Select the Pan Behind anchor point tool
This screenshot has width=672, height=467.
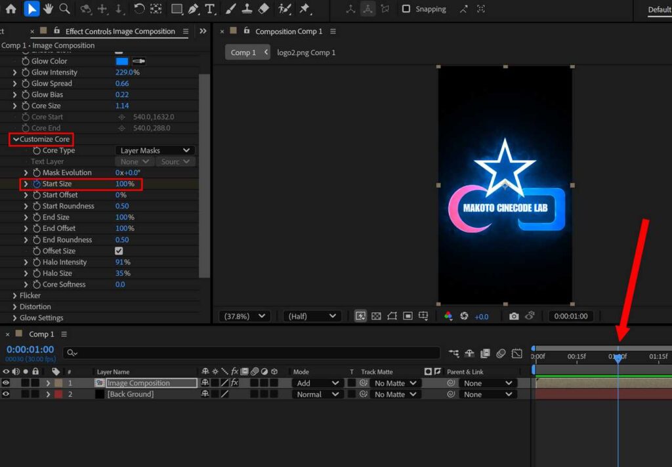pyautogui.click(x=156, y=9)
